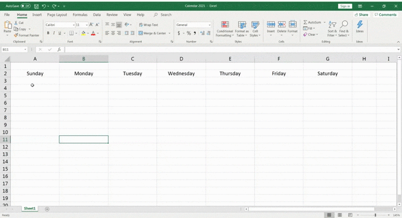Screen dimensions: 402x218
Task: Click the Undo arrow icon
Action: click(x=44, y=6)
